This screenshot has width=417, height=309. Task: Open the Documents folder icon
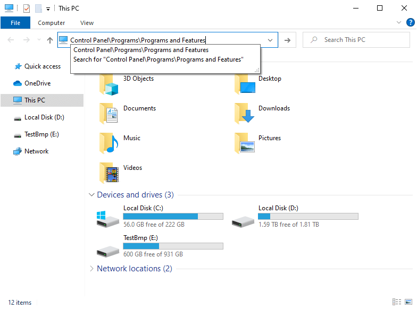pyautogui.click(x=109, y=114)
